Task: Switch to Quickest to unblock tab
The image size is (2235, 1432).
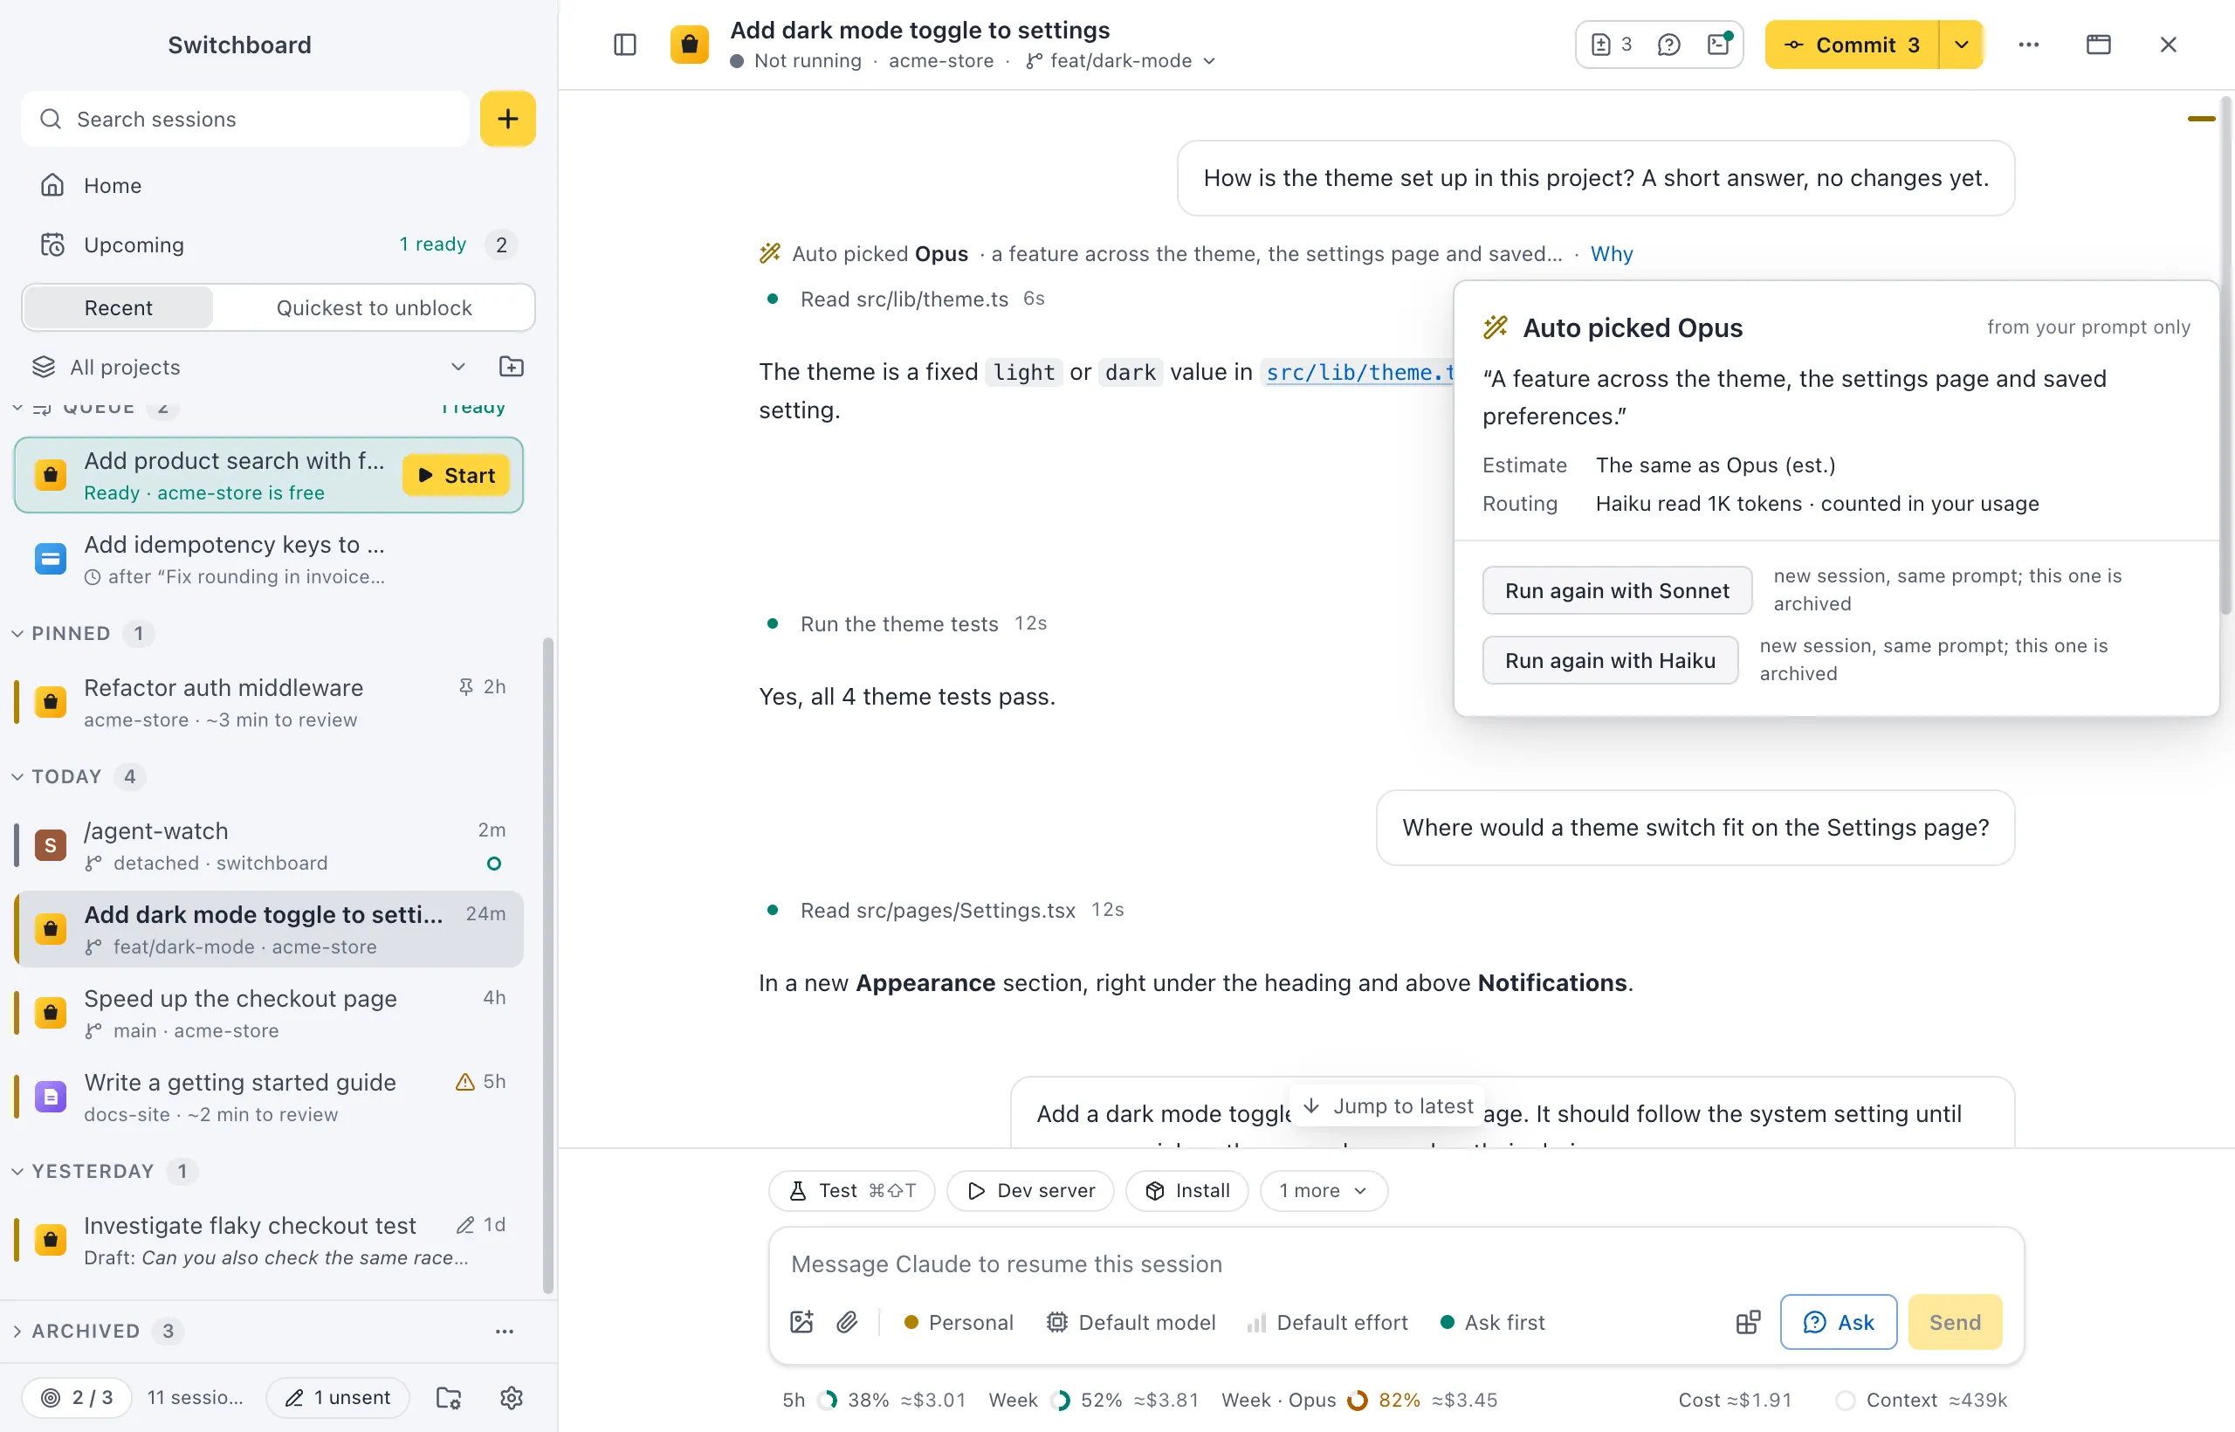Action: tap(374, 307)
